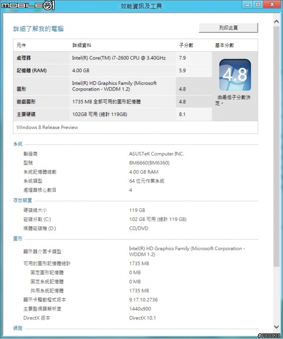283x339 pixels.
Task: Click the scrollbar up arrow
Action: (276, 22)
